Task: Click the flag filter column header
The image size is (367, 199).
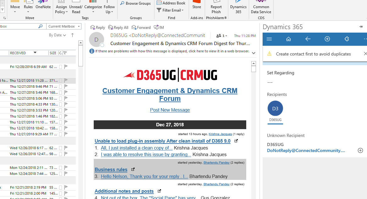Action: 65,53
